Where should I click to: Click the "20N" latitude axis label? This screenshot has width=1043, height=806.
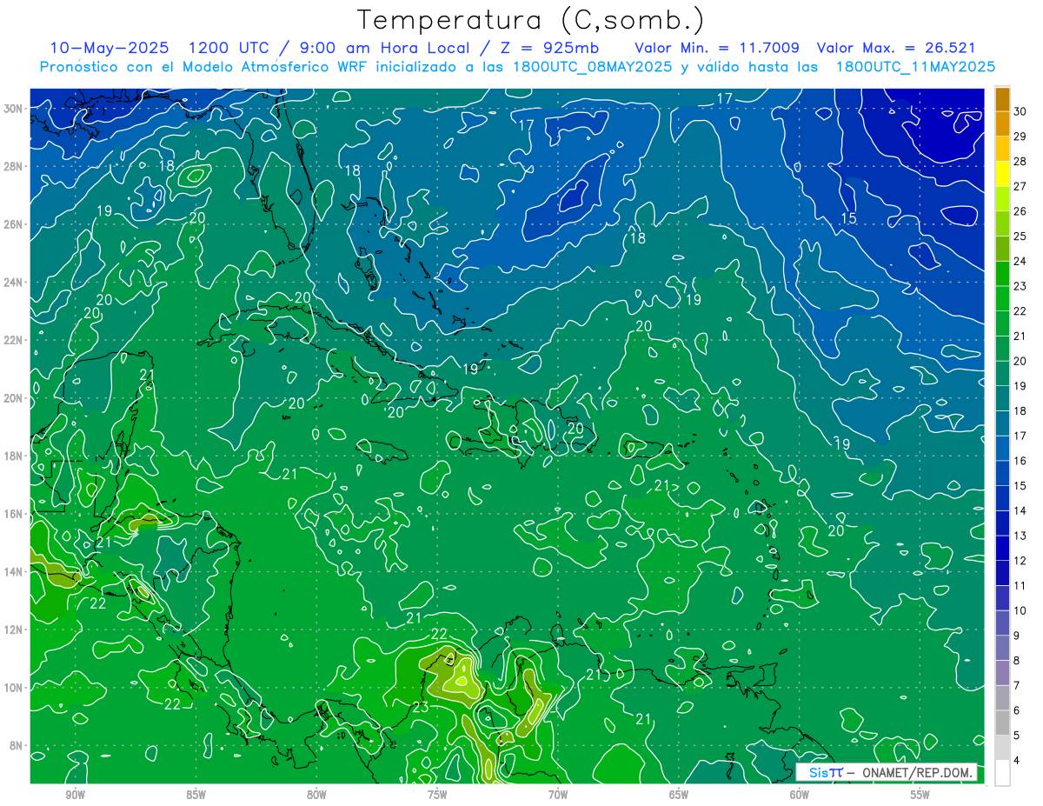click(x=14, y=397)
